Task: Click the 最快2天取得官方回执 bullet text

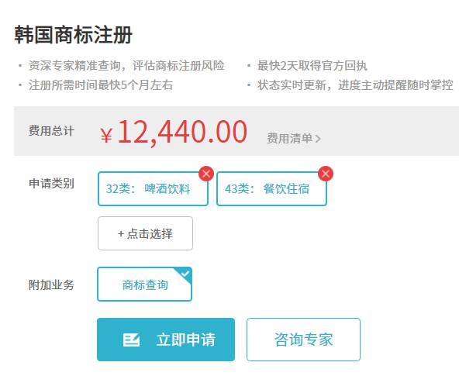Action: click(x=312, y=66)
